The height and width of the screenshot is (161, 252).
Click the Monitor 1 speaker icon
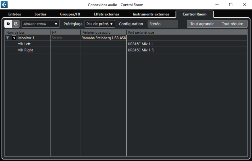(x=14, y=38)
